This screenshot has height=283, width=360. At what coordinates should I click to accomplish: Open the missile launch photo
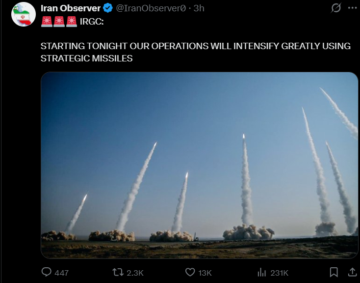tap(199, 165)
